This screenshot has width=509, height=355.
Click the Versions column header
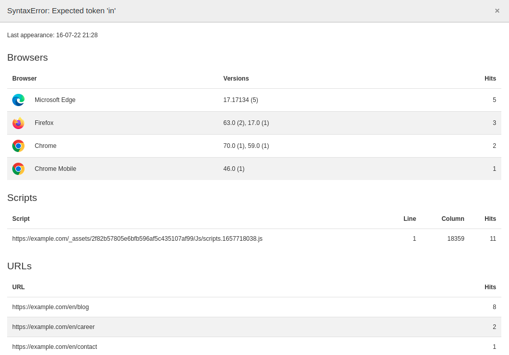[x=236, y=79]
